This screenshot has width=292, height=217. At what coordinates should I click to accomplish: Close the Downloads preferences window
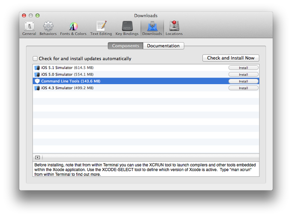click(24, 15)
